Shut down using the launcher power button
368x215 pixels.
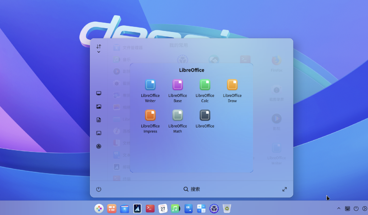(x=98, y=189)
